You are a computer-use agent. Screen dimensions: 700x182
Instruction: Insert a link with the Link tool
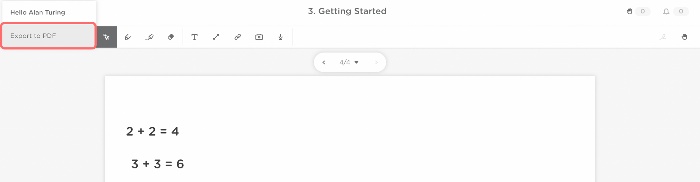[238, 37]
